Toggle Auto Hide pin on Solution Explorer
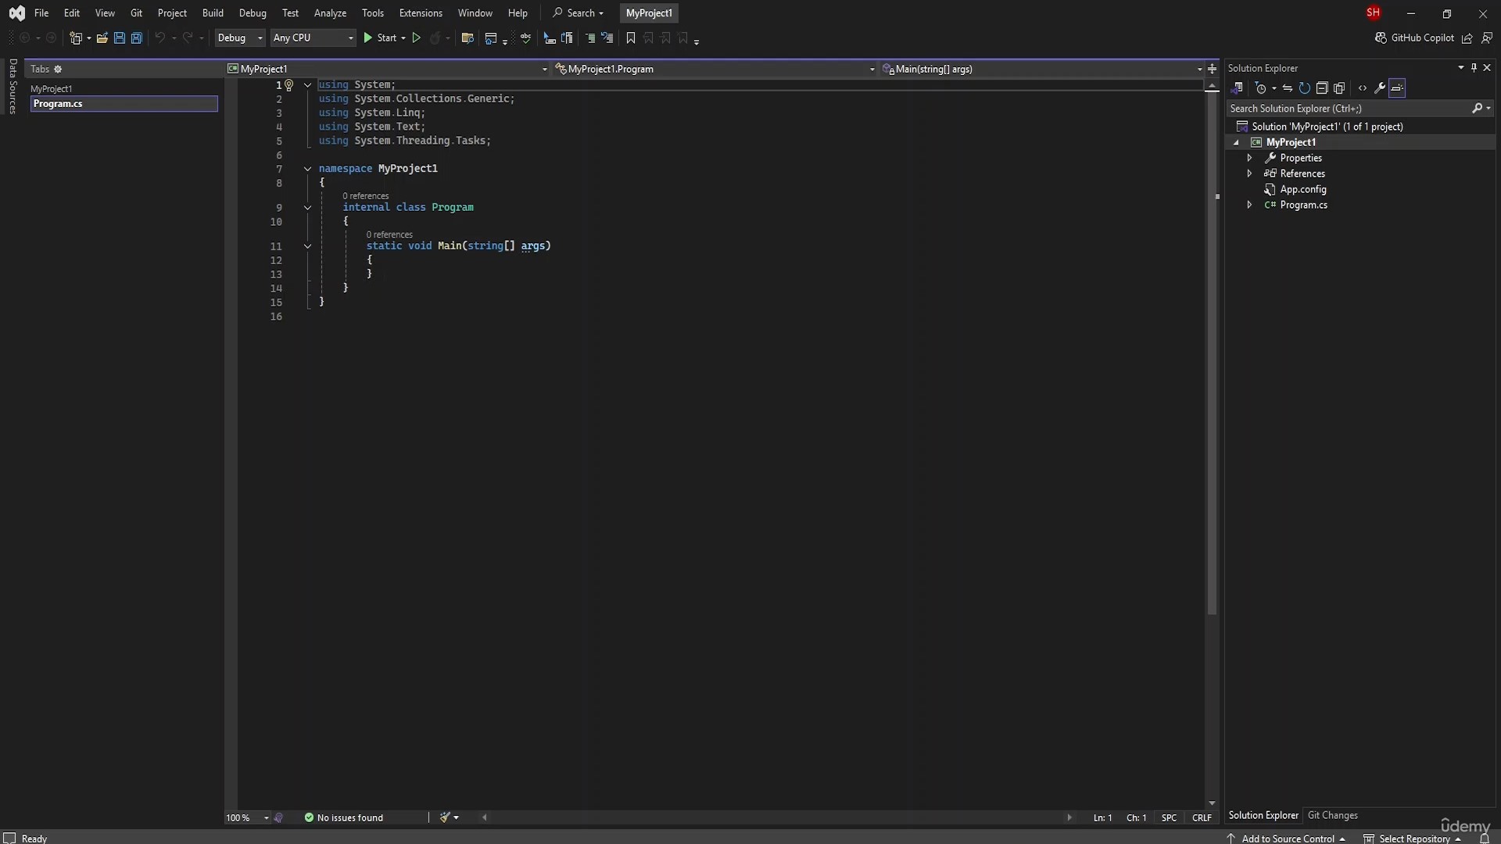 [1474, 68]
